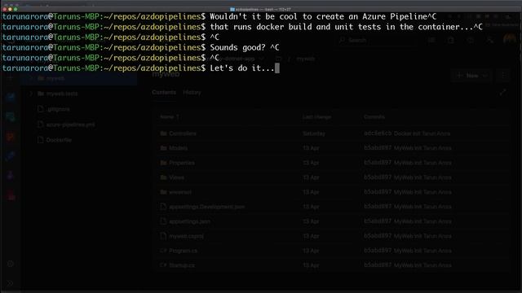Switch to the History tab
522x293 pixels.
(192, 92)
